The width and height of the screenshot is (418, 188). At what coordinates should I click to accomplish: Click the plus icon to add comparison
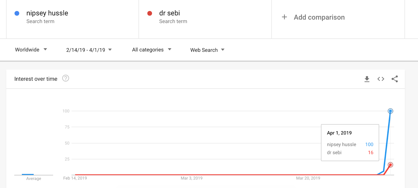click(285, 17)
